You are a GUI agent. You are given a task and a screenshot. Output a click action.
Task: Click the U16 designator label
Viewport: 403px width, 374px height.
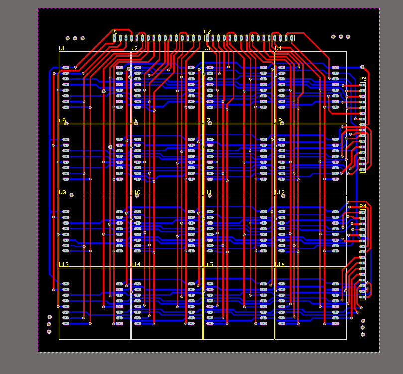[x=280, y=264]
